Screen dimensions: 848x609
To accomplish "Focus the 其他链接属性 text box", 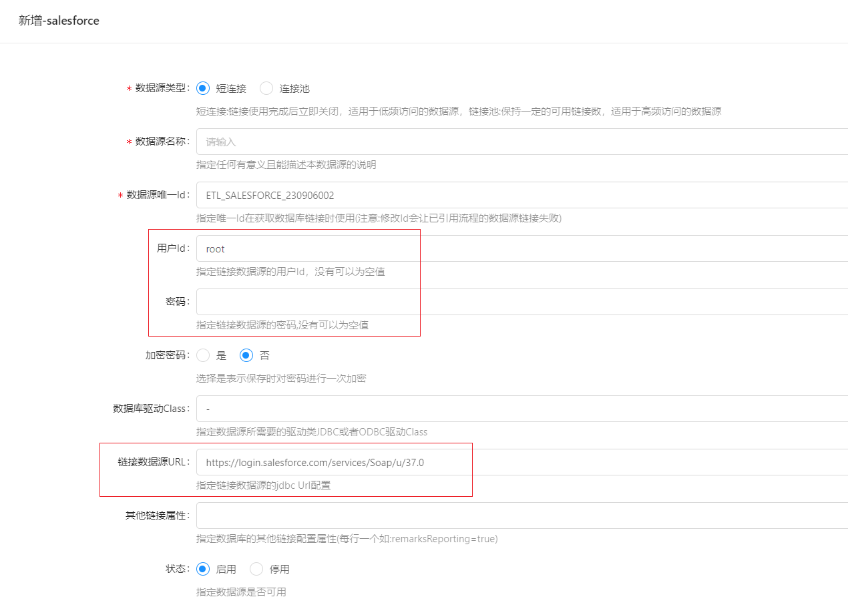I will [521, 516].
